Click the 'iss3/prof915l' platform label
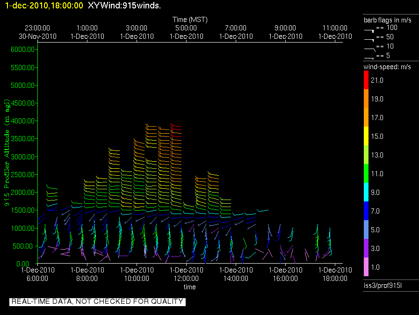419x315 pixels. point(383,286)
